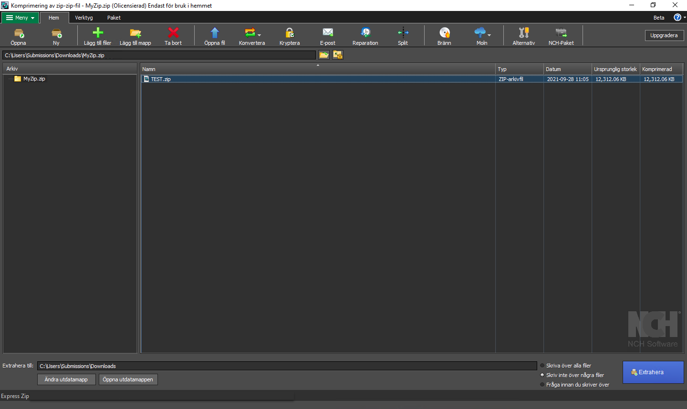This screenshot has height=409, width=687.
Task: Select Fråga innan du skriver över
Action: click(542, 385)
